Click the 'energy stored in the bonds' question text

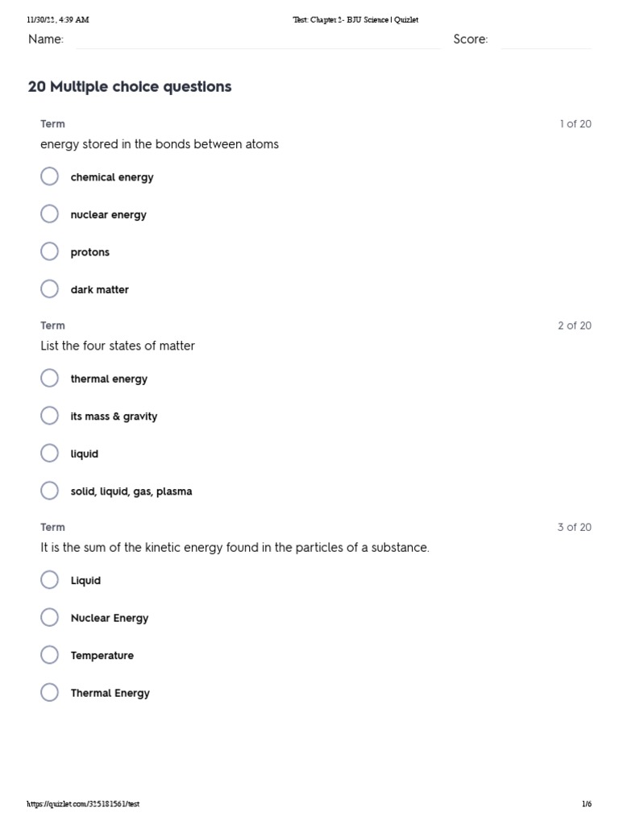point(160,144)
